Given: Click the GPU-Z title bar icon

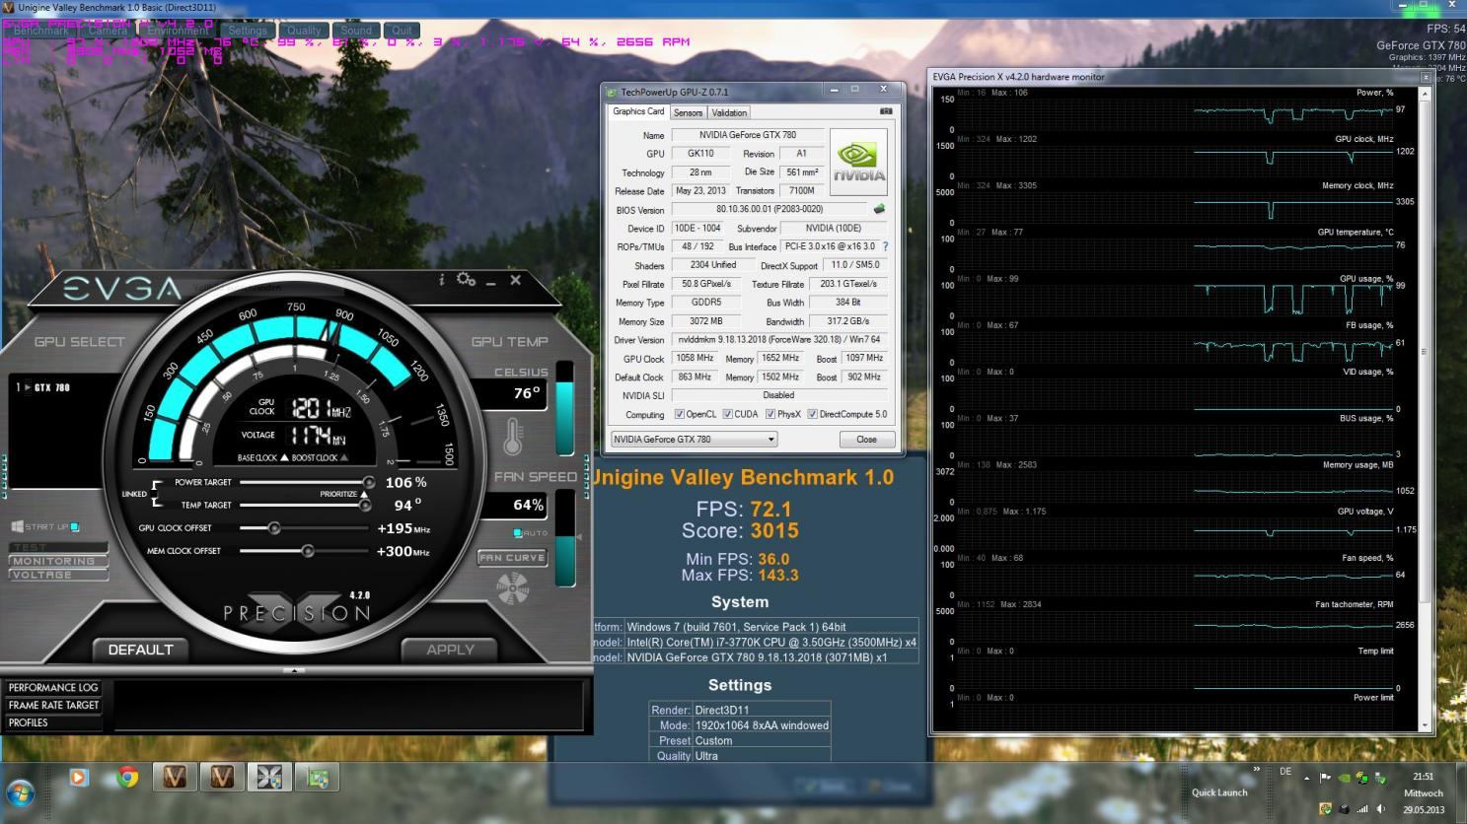Looking at the screenshot, I should (612, 92).
